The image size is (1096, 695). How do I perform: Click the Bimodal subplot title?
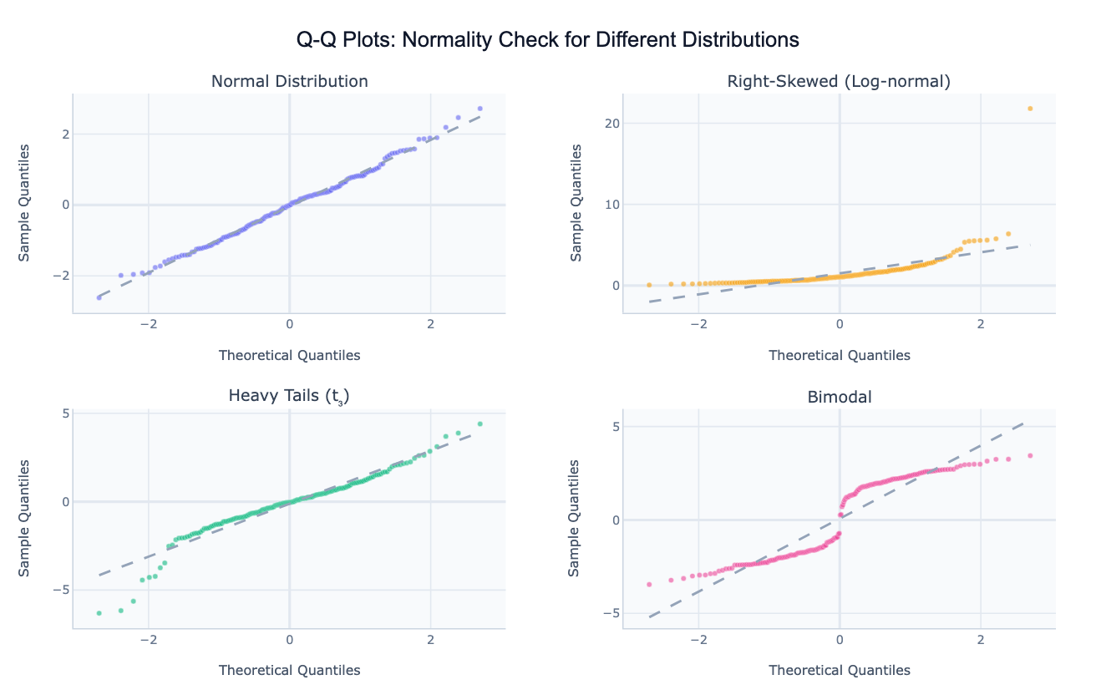pyautogui.click(x=839, y=397)
